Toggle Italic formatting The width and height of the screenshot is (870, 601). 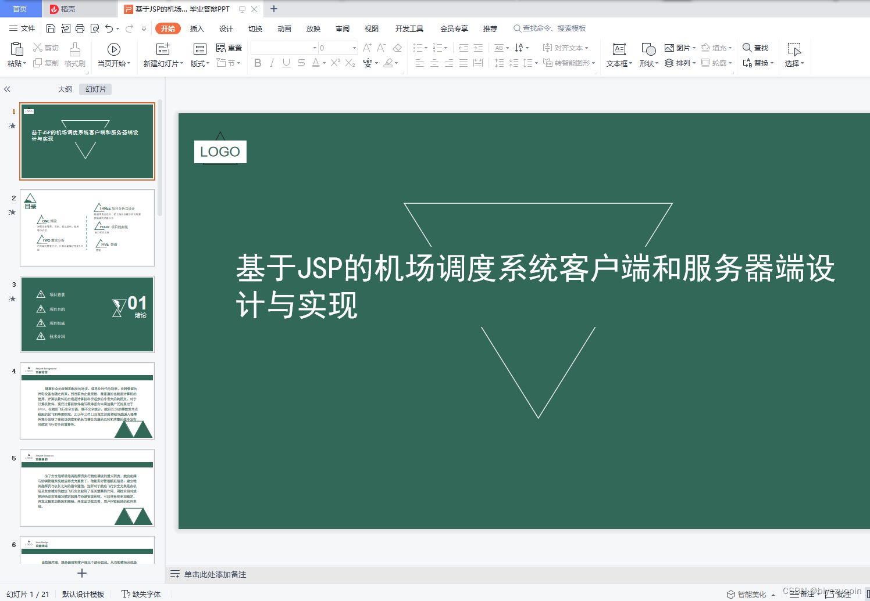(272, 63)
